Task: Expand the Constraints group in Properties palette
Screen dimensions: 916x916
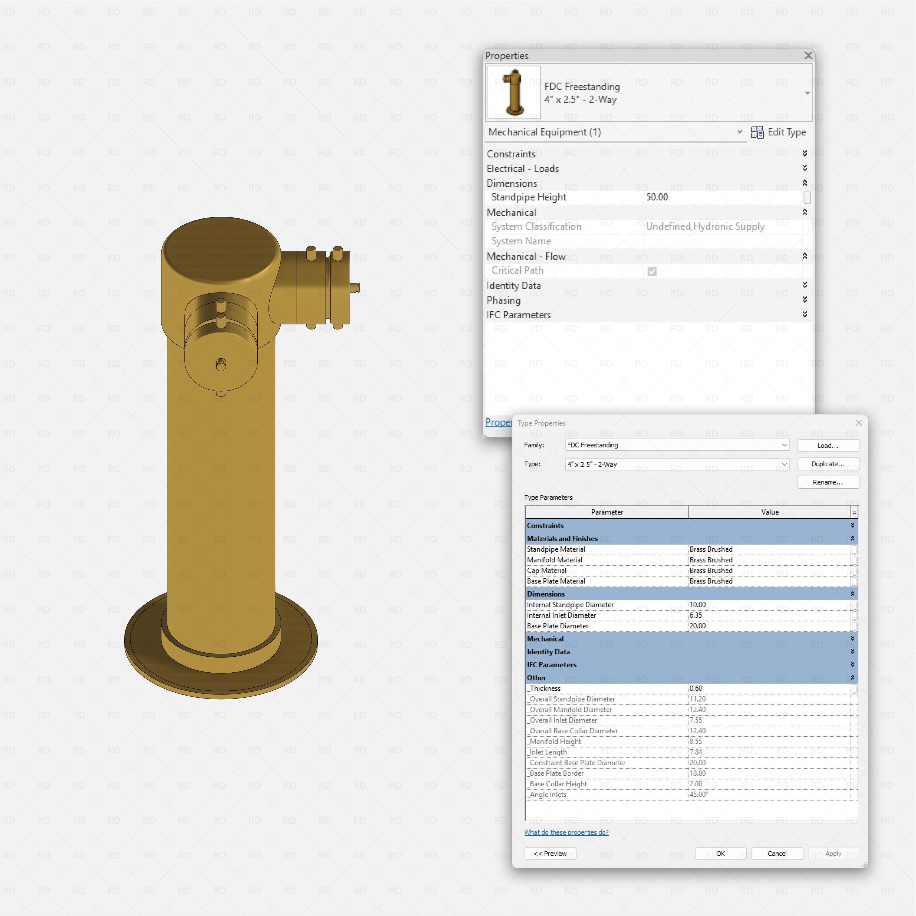Action: 805,153
